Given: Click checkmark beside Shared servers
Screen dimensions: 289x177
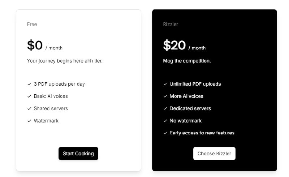Looking at the screenshot, I should click(29, 109).
